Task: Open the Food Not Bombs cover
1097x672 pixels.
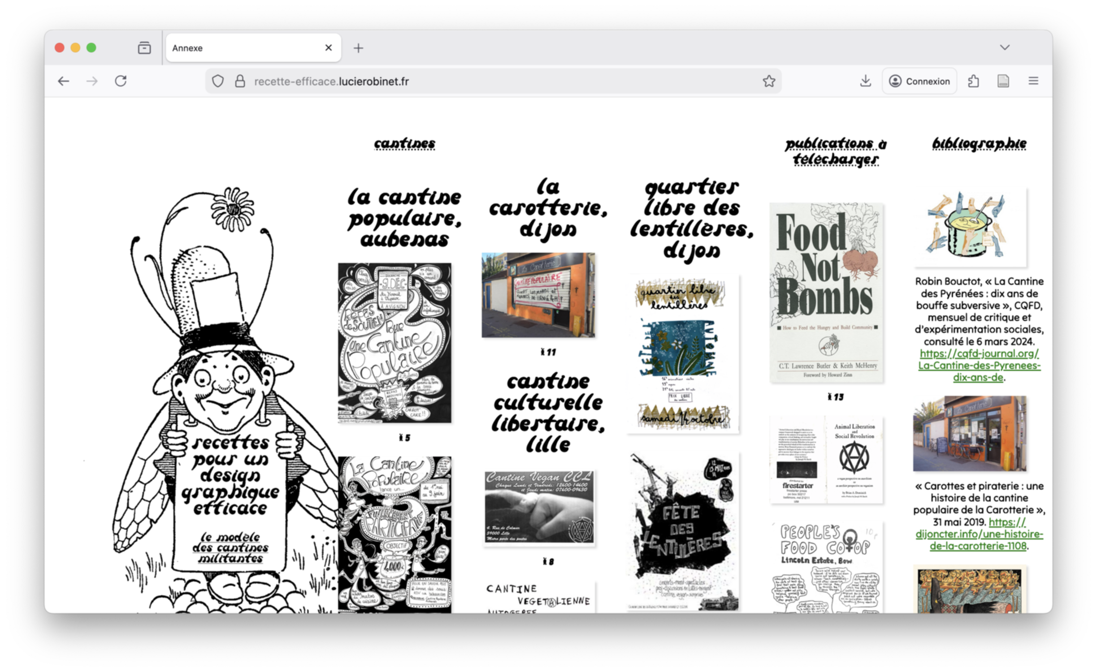Action: (826, 293)
